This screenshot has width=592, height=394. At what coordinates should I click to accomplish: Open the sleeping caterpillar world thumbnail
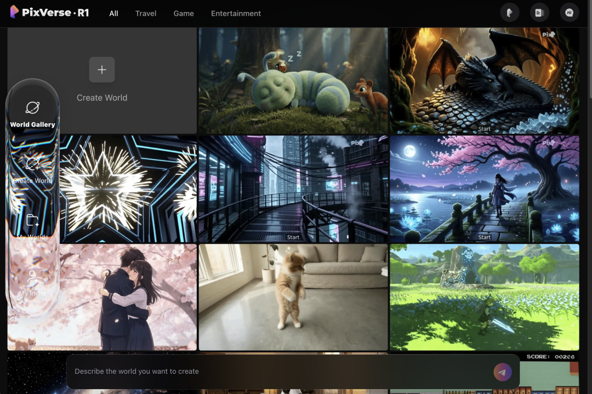point(293,81)
